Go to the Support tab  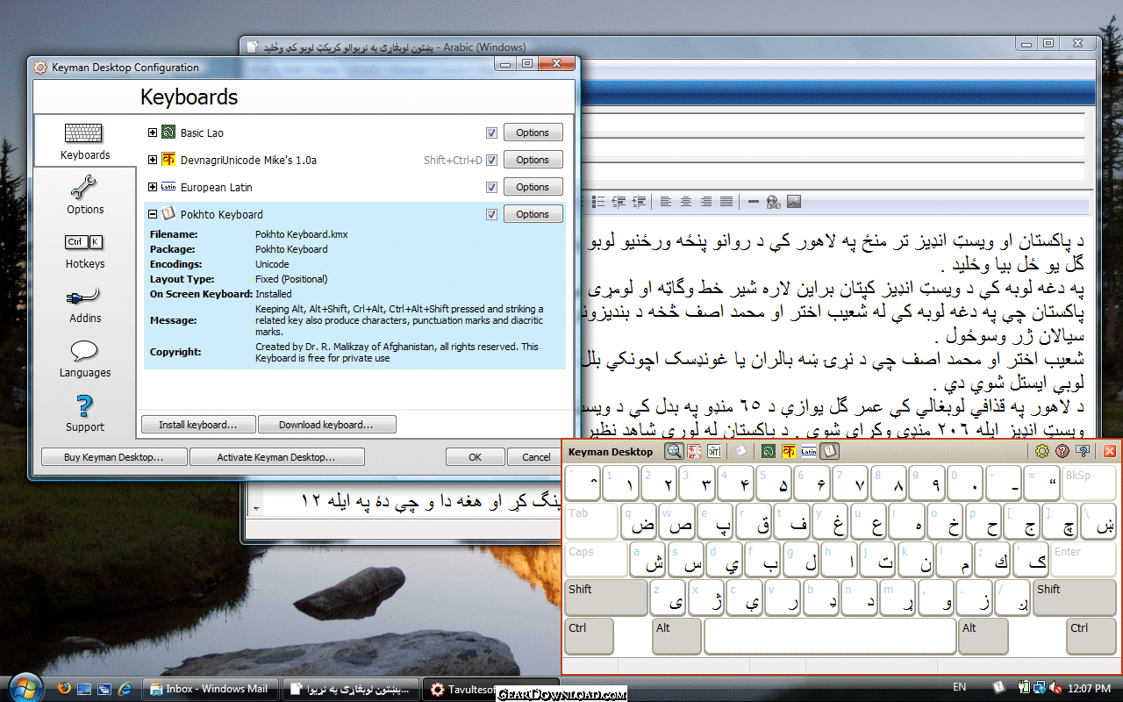85,413
